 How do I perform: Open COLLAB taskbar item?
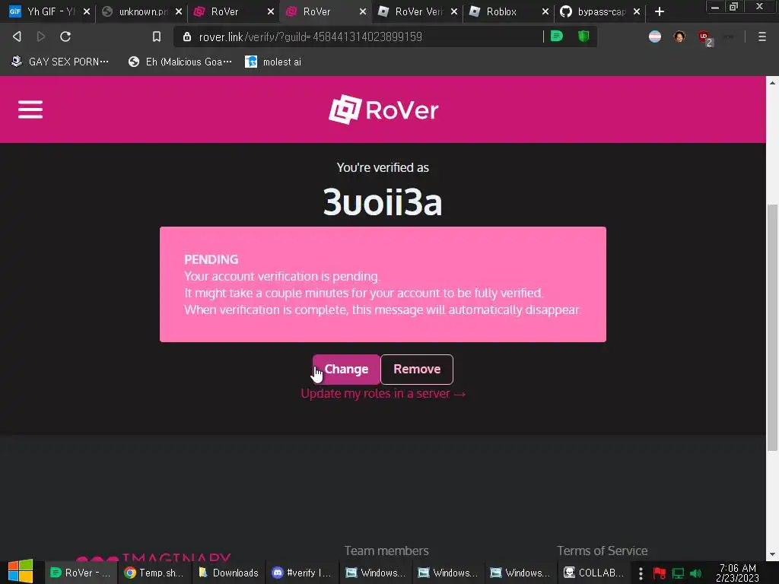click(x=595, y=573)
